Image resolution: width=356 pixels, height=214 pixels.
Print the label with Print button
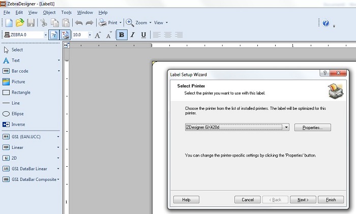point(108,23)
